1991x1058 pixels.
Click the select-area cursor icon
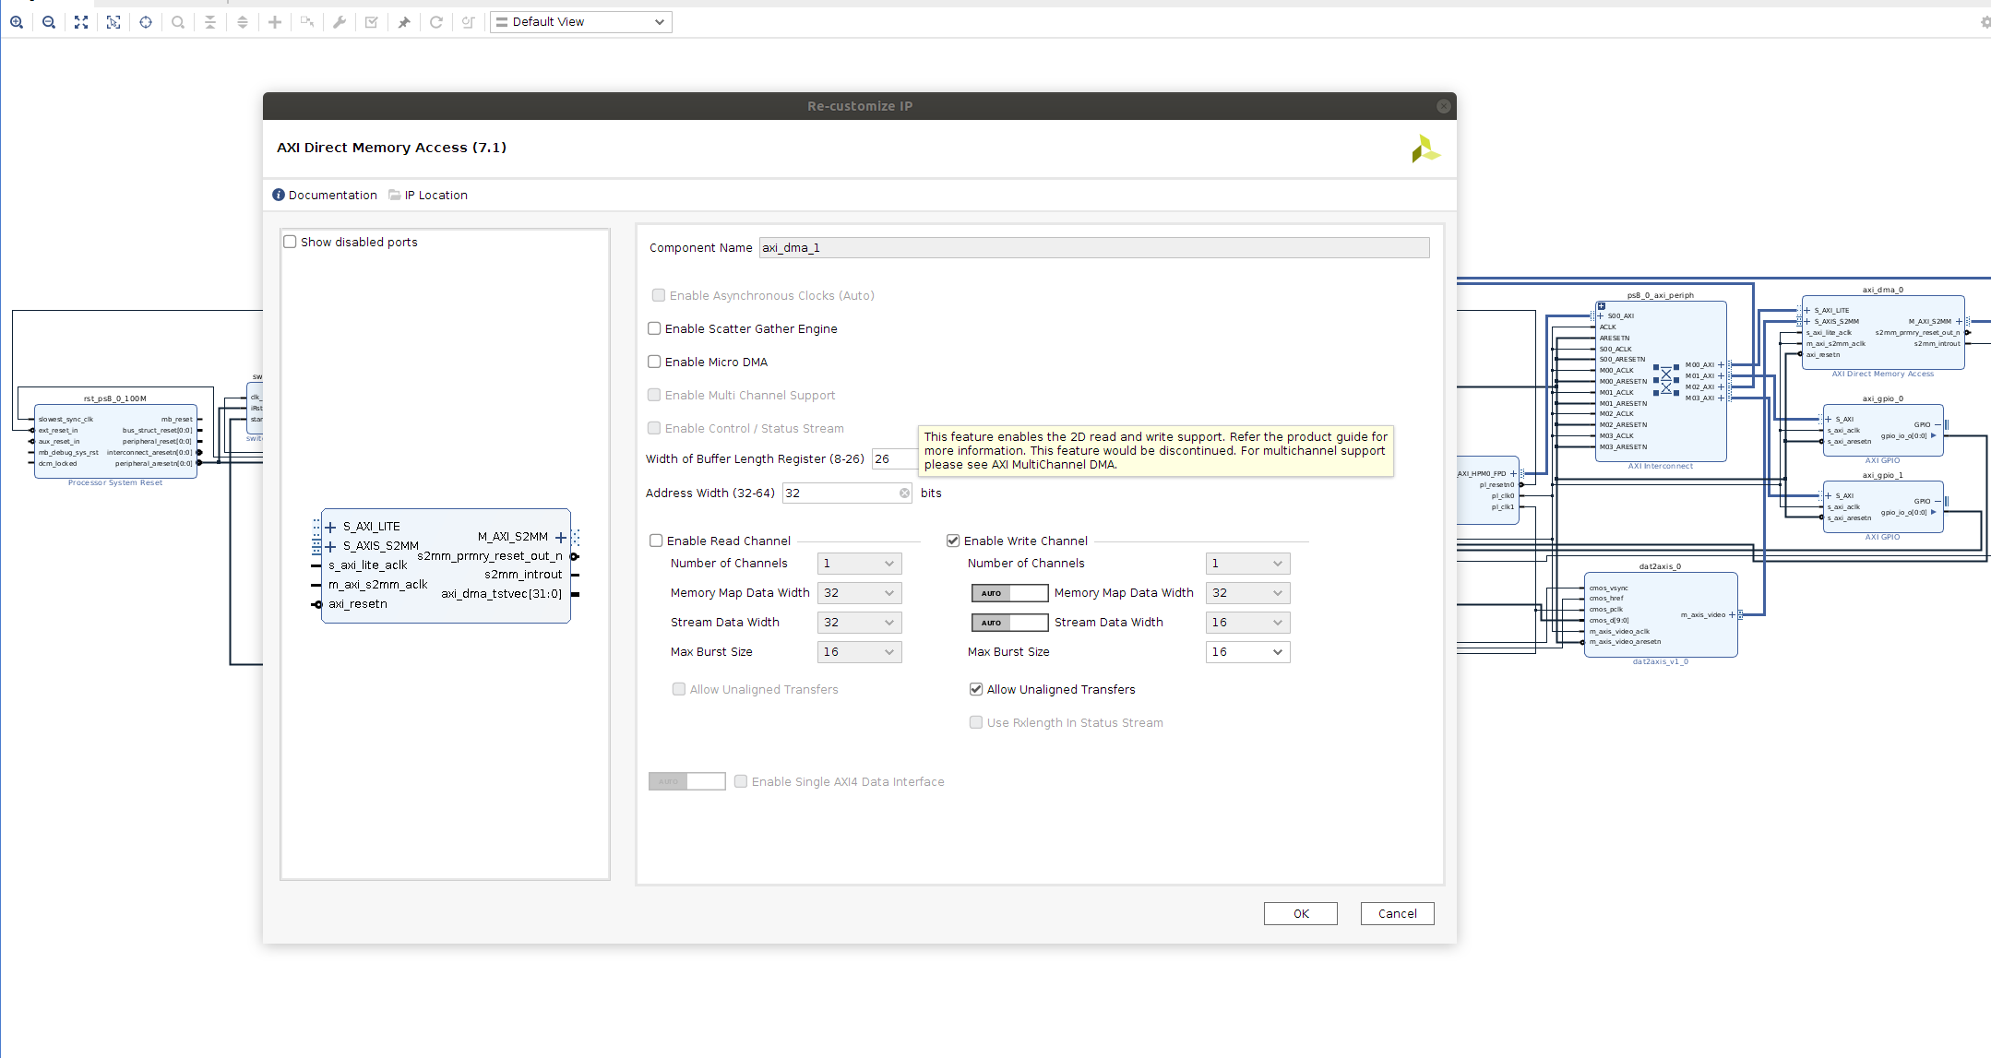pos(113,22)
